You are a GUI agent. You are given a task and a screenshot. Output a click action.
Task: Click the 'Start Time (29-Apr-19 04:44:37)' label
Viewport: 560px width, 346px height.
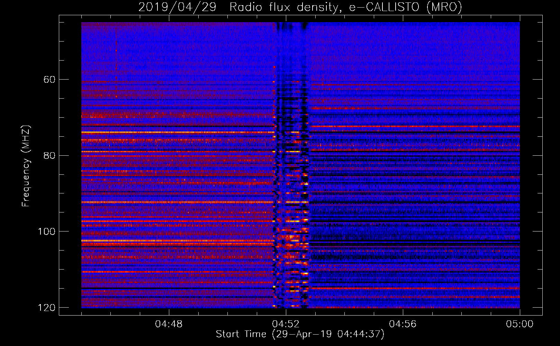(x=300, y=334)
